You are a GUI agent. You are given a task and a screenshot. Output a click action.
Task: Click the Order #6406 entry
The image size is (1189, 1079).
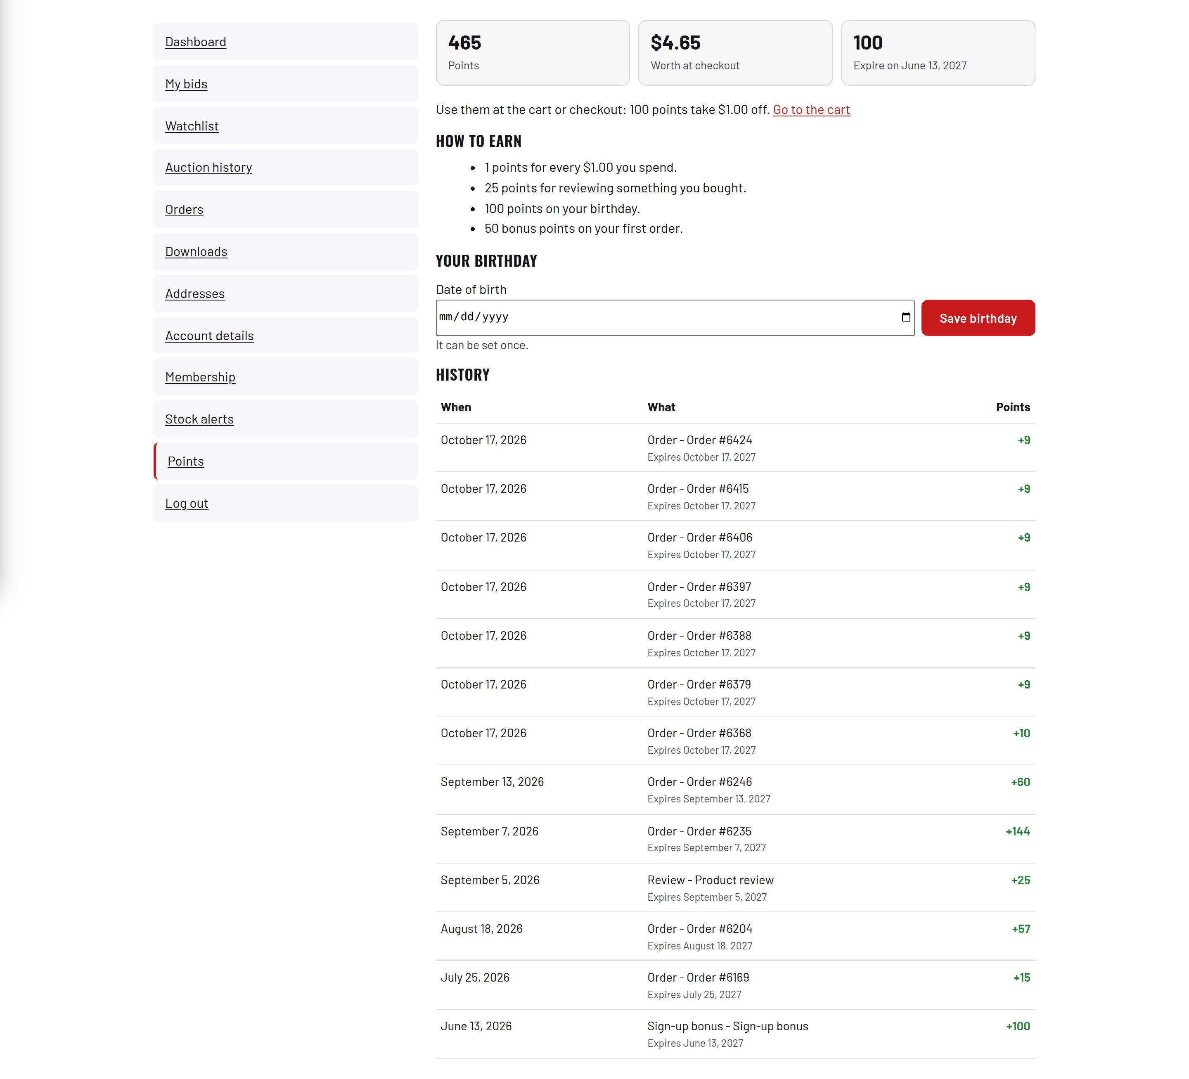699,538
